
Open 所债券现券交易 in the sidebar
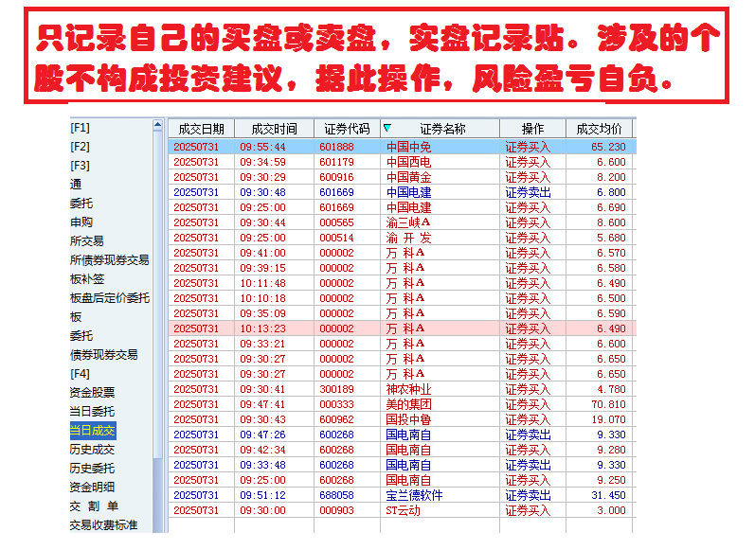point(109,260)
